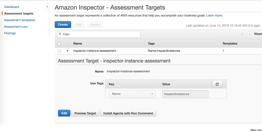The height and width of the screenshot is (131, 262).
Task: Click the refresh tags icon button
Action: pyautogui.click(x=217, y=84)
